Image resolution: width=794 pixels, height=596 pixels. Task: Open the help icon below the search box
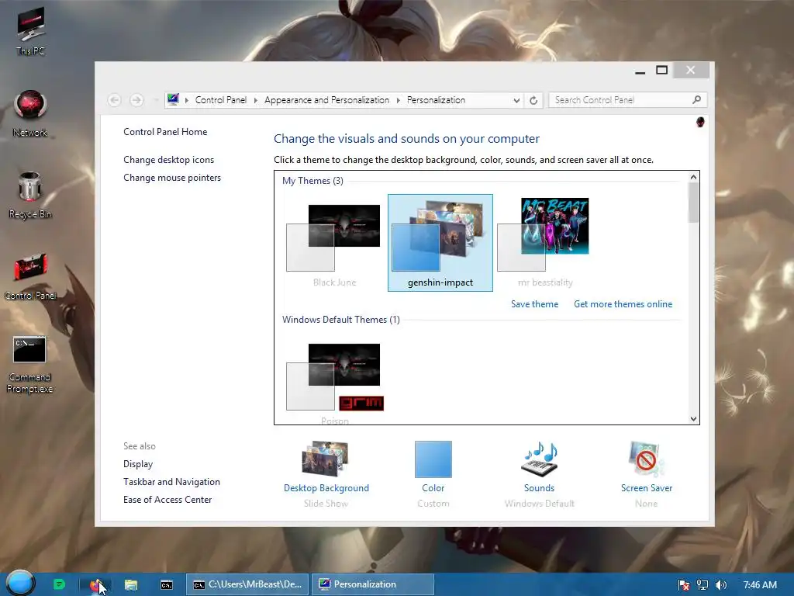[700, 122]
